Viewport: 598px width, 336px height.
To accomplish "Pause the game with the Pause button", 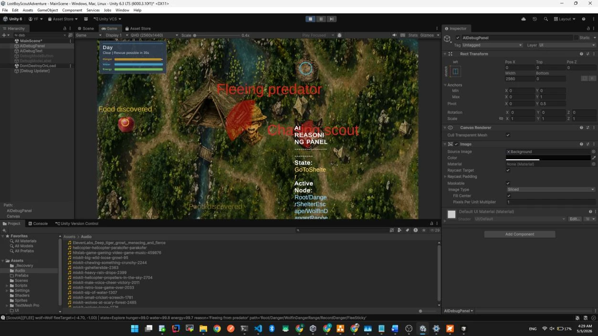I will (321, 19).
